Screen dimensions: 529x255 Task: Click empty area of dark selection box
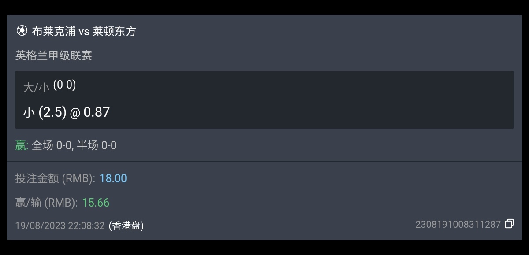click(309, 100)
